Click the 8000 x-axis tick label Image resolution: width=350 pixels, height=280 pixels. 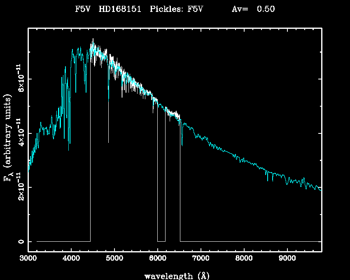coord(244,259)
